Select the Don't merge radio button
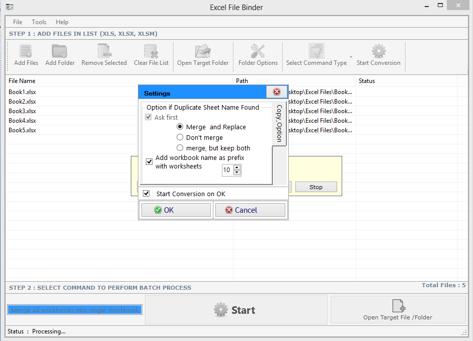Viewport: 473px width, 341px height. pos(180,137)
